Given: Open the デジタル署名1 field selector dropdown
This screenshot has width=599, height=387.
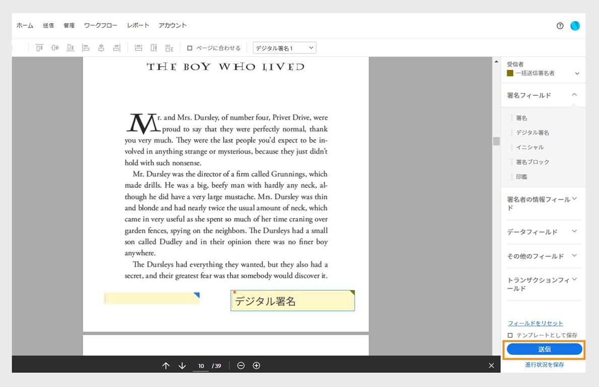Looking at the screenshot, I should point(285,47).
